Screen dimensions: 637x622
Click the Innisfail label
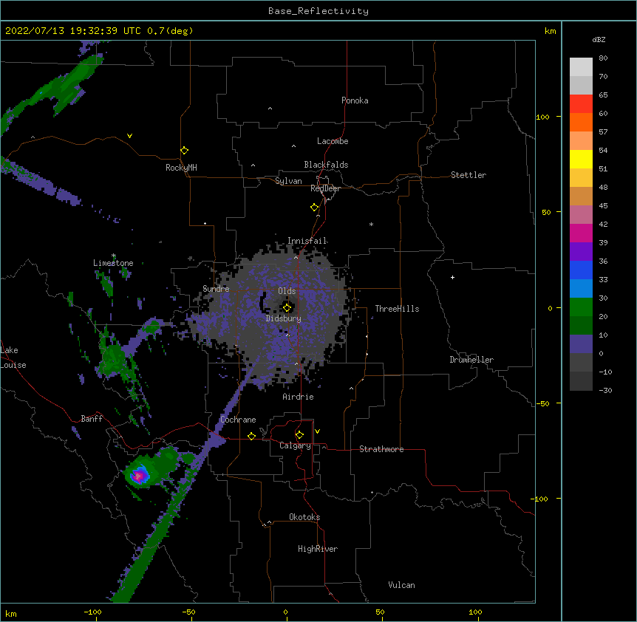click(x=307, y=241)
